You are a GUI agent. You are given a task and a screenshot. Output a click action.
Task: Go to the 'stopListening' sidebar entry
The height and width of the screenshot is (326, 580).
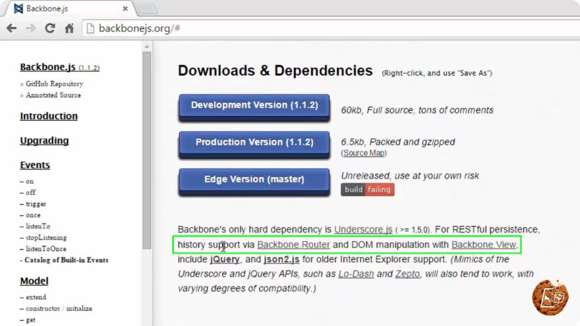pyautogui.click(x=46, y=238)
